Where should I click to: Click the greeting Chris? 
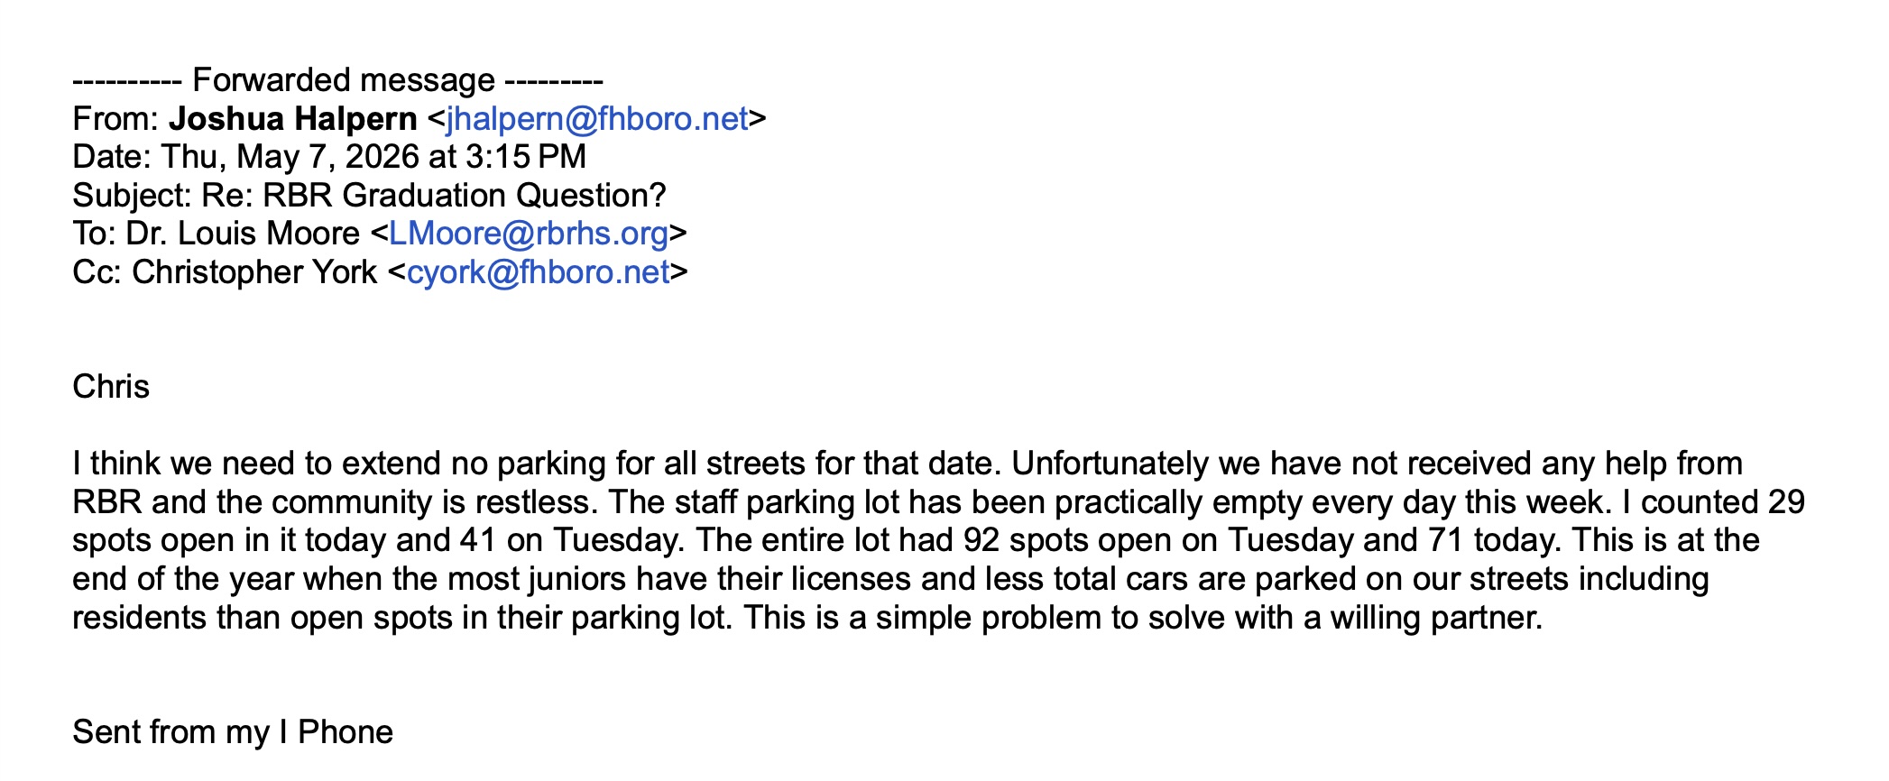[111, 387]
